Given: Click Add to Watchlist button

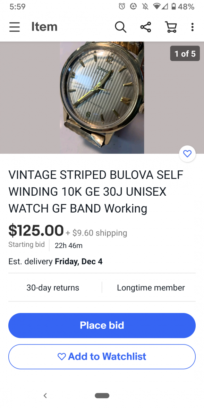Looking at the screenshot, I should pyautogui.click(x=102, y=357).
